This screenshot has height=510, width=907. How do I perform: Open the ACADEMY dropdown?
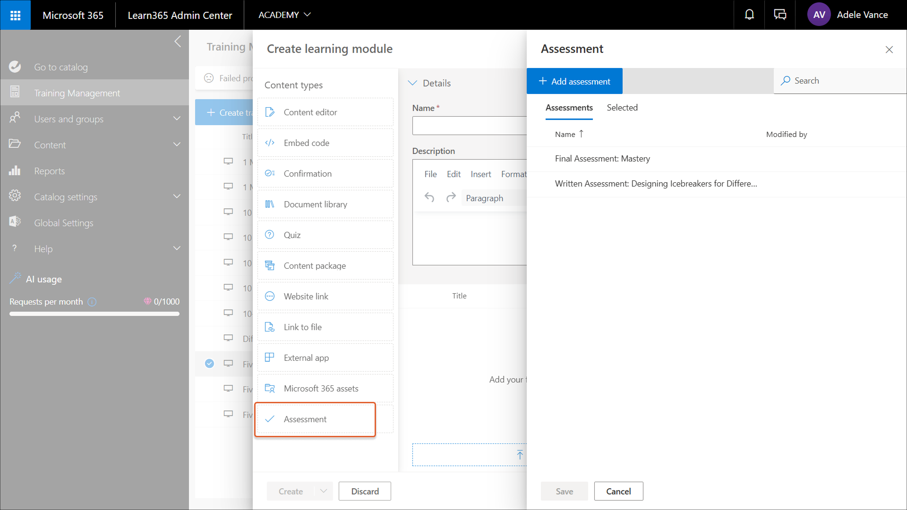(x=284, y=15)
